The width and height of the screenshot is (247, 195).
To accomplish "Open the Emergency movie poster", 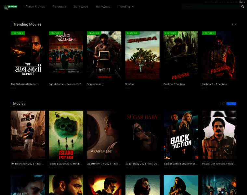I will click(x=28, y=185).
